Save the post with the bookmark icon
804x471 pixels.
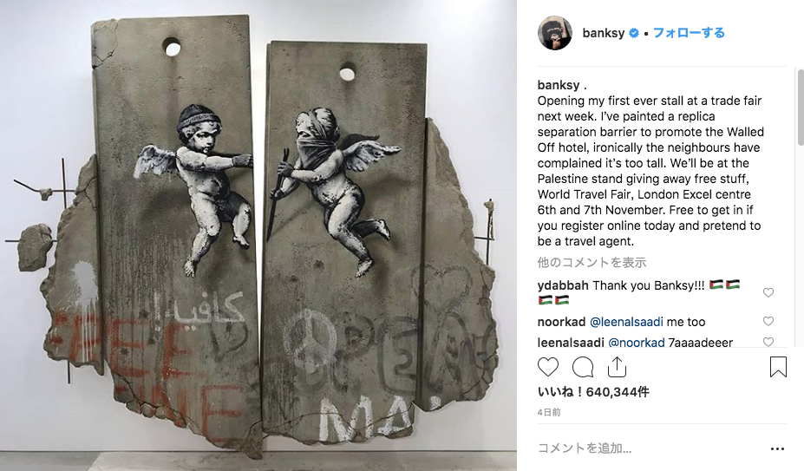778,368
